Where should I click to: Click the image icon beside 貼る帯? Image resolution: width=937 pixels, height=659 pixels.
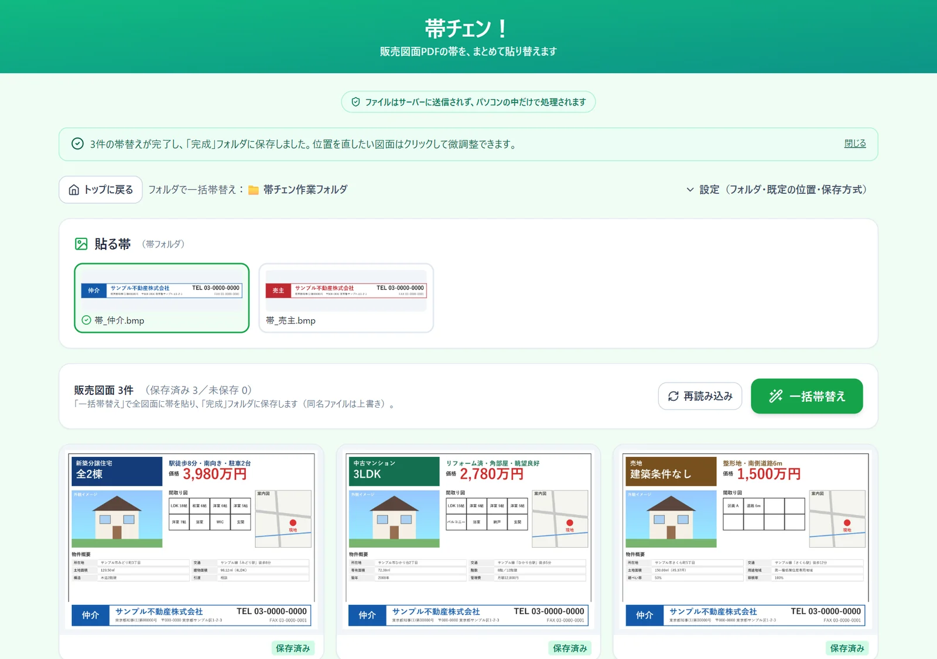point(81,244)
